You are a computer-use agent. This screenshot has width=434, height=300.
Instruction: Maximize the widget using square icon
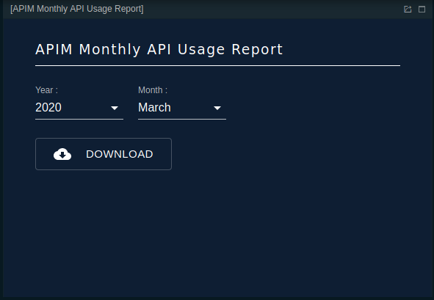pyautogui.click(x=422, y=9)
